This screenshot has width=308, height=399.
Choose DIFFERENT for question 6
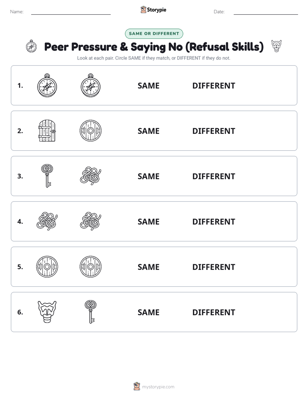click(x=214, y=312)
